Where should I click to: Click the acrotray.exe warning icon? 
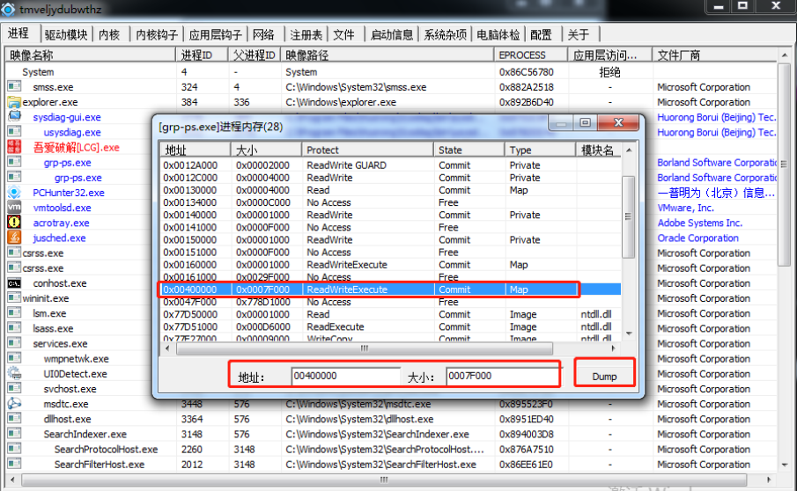click(x=14, y=223)
